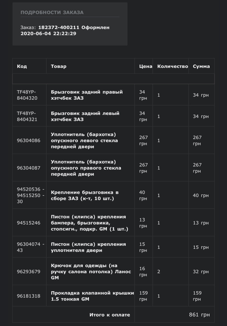227x326 pixels.
Task: Open the «Уплотнитель опускного левого стекла» product
Action: (84, 140)
